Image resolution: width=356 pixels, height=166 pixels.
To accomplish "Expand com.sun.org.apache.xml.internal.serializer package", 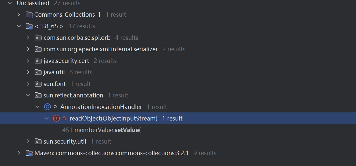I will tap(28, 49).
